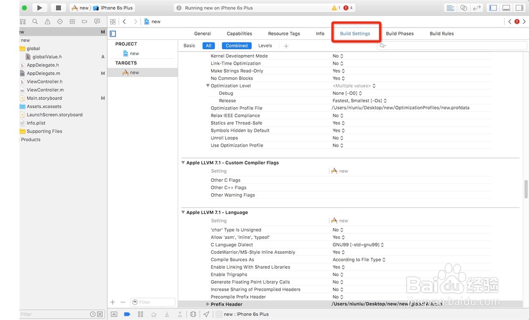
Task: Click the settings pane vertical scrollbar
Action: 526,189
